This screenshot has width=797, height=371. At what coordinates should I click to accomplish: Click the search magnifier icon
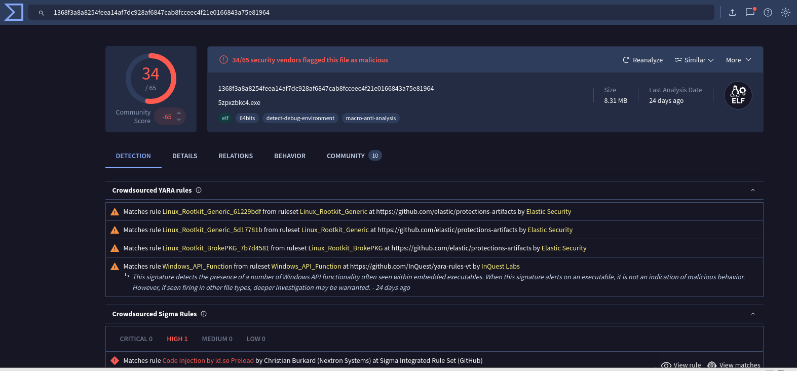click(x=42, y=13)
